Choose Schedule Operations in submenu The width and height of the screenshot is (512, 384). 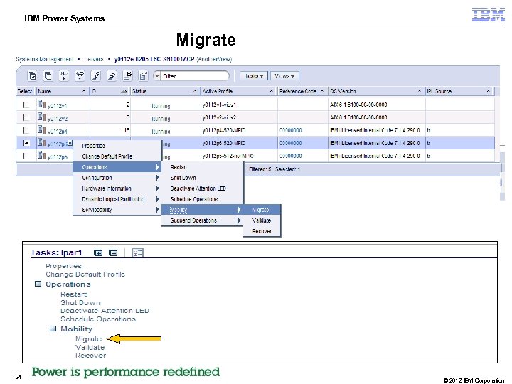[203, 199]
